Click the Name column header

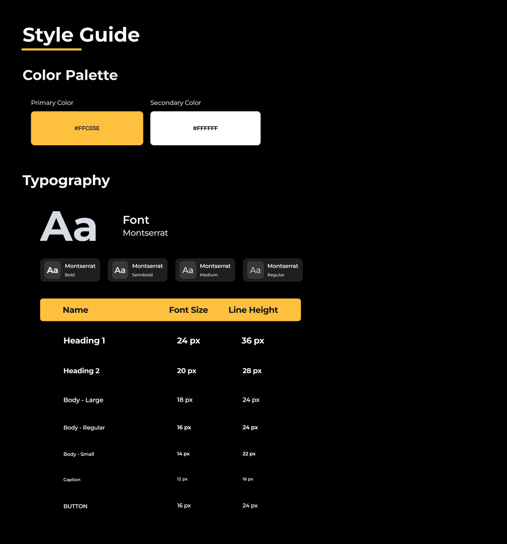[75, 310]
